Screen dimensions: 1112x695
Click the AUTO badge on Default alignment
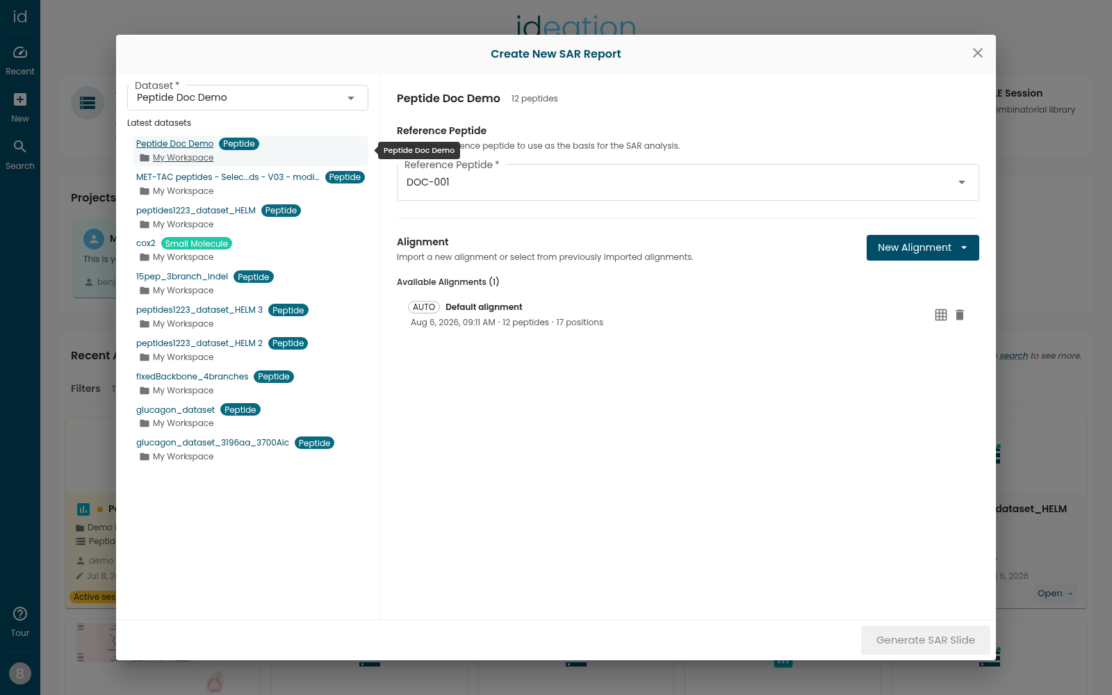coord(424,307)
